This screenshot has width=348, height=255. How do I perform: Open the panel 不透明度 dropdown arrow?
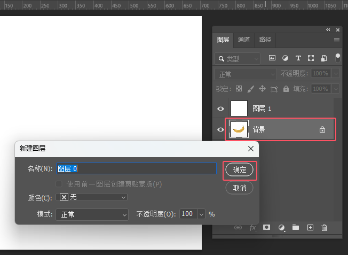point(336,73)
